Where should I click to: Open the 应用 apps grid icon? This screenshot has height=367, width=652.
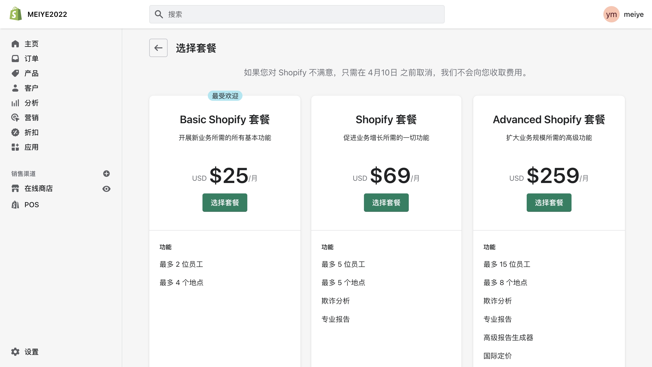pyautogui.click(x=15, y=147)
